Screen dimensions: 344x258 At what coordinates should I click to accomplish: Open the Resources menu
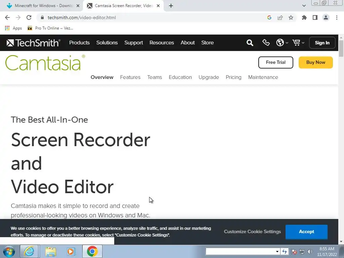coord(162,43)
